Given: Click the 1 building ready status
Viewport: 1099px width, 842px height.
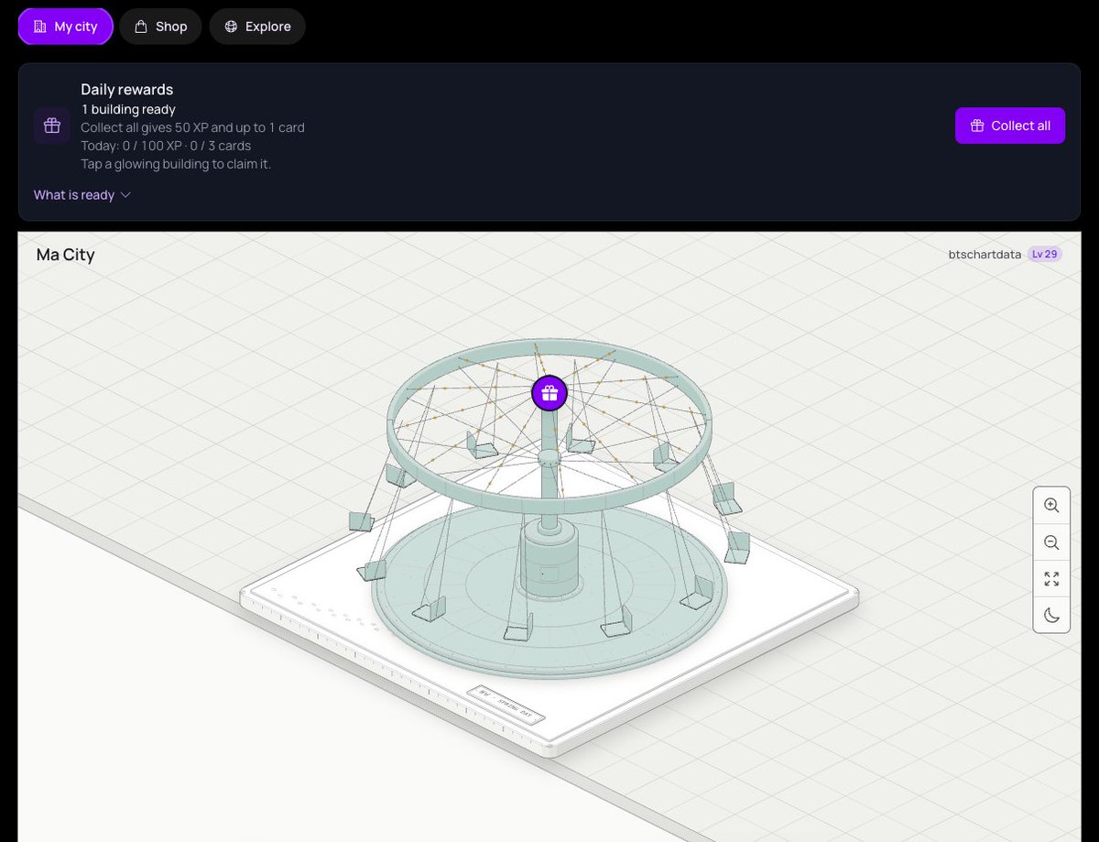Looking at the screenshot, I should point(128,110).
